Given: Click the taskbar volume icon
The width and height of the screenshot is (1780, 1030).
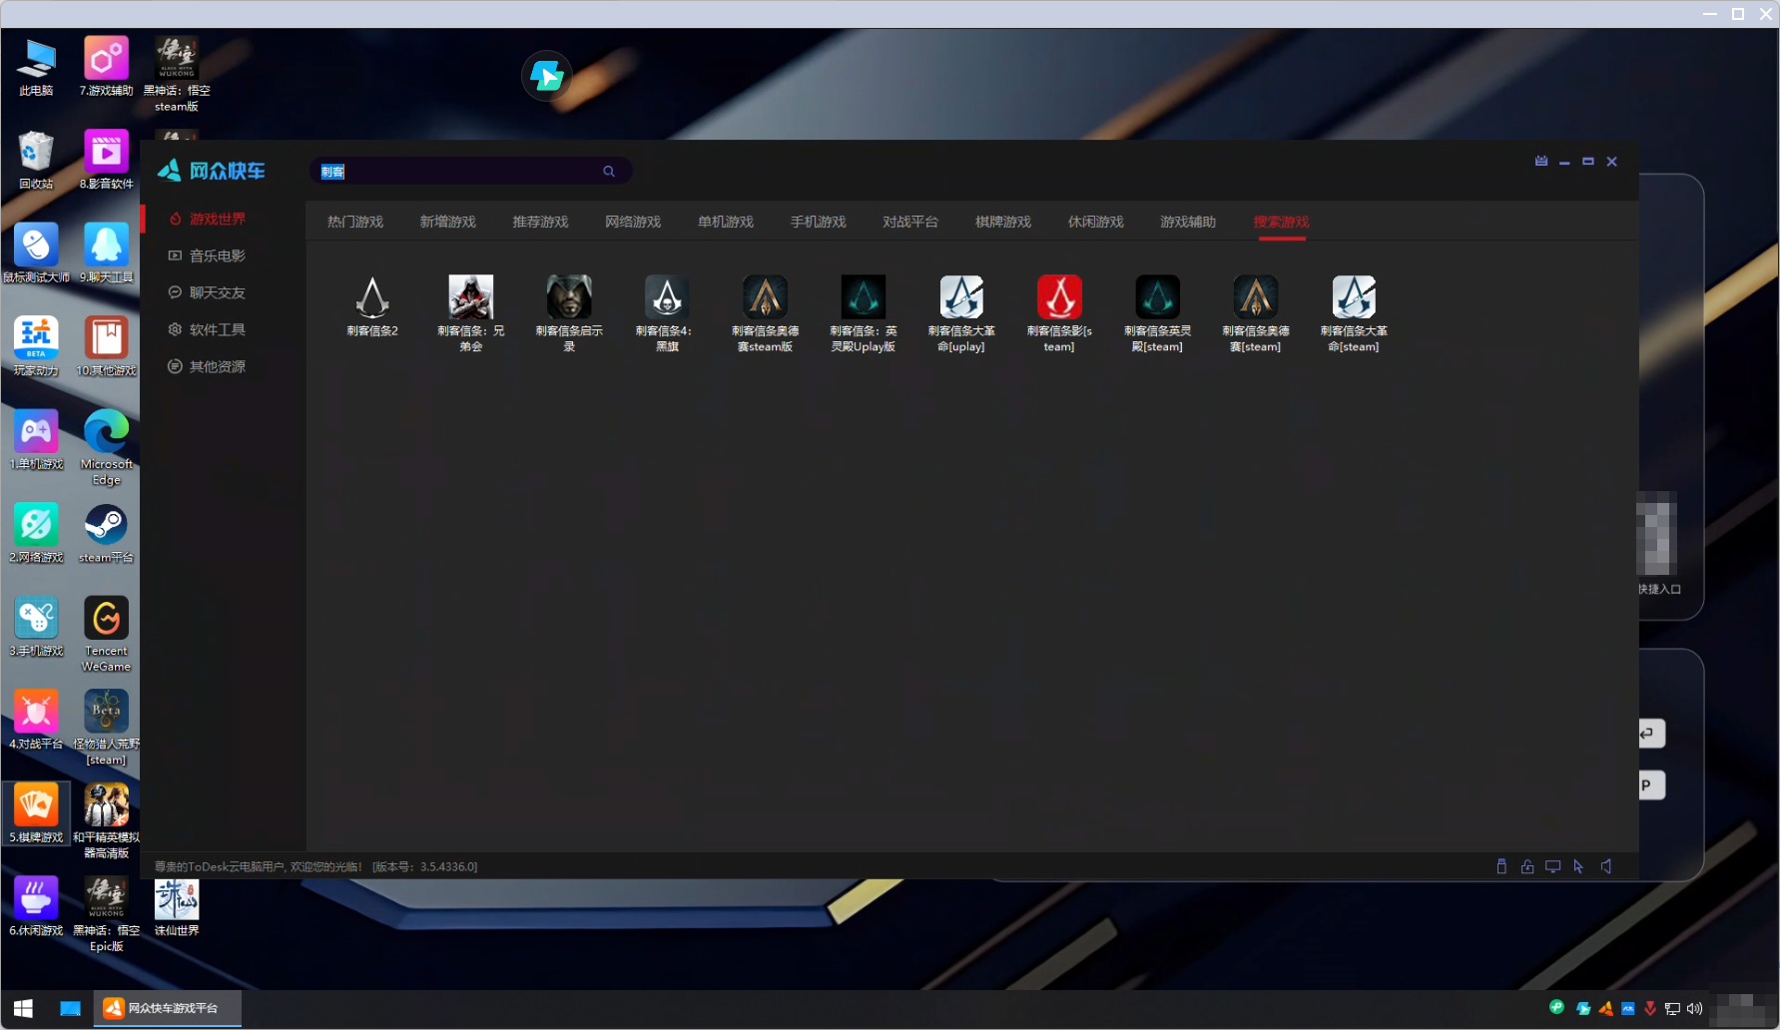Looking at the screenshot, I should (1695, 1008).
